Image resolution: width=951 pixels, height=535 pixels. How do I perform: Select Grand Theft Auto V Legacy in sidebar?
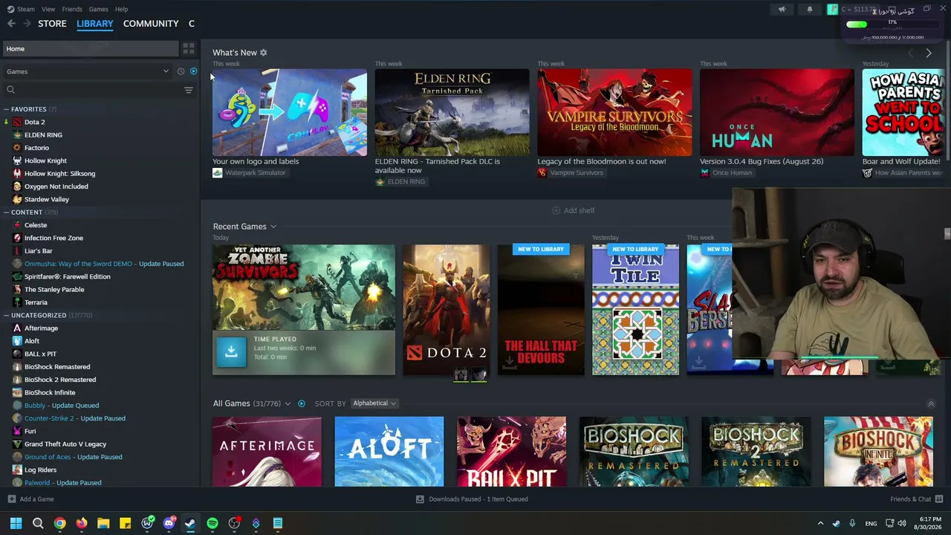pyautogui.click(x=65, y=444)
